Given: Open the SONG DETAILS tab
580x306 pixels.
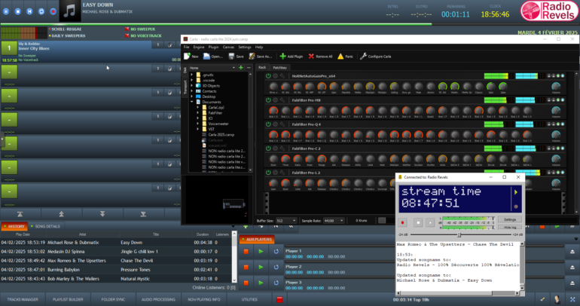Looking at the screenshot, I should pos(46,226).
